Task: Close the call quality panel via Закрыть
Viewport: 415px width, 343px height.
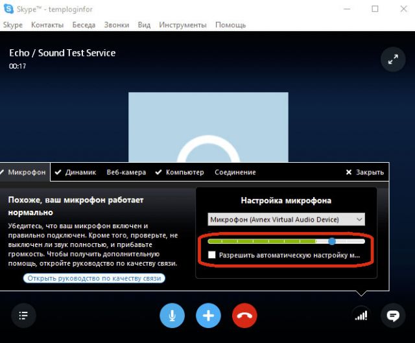Action: click(x=365, y=172)
